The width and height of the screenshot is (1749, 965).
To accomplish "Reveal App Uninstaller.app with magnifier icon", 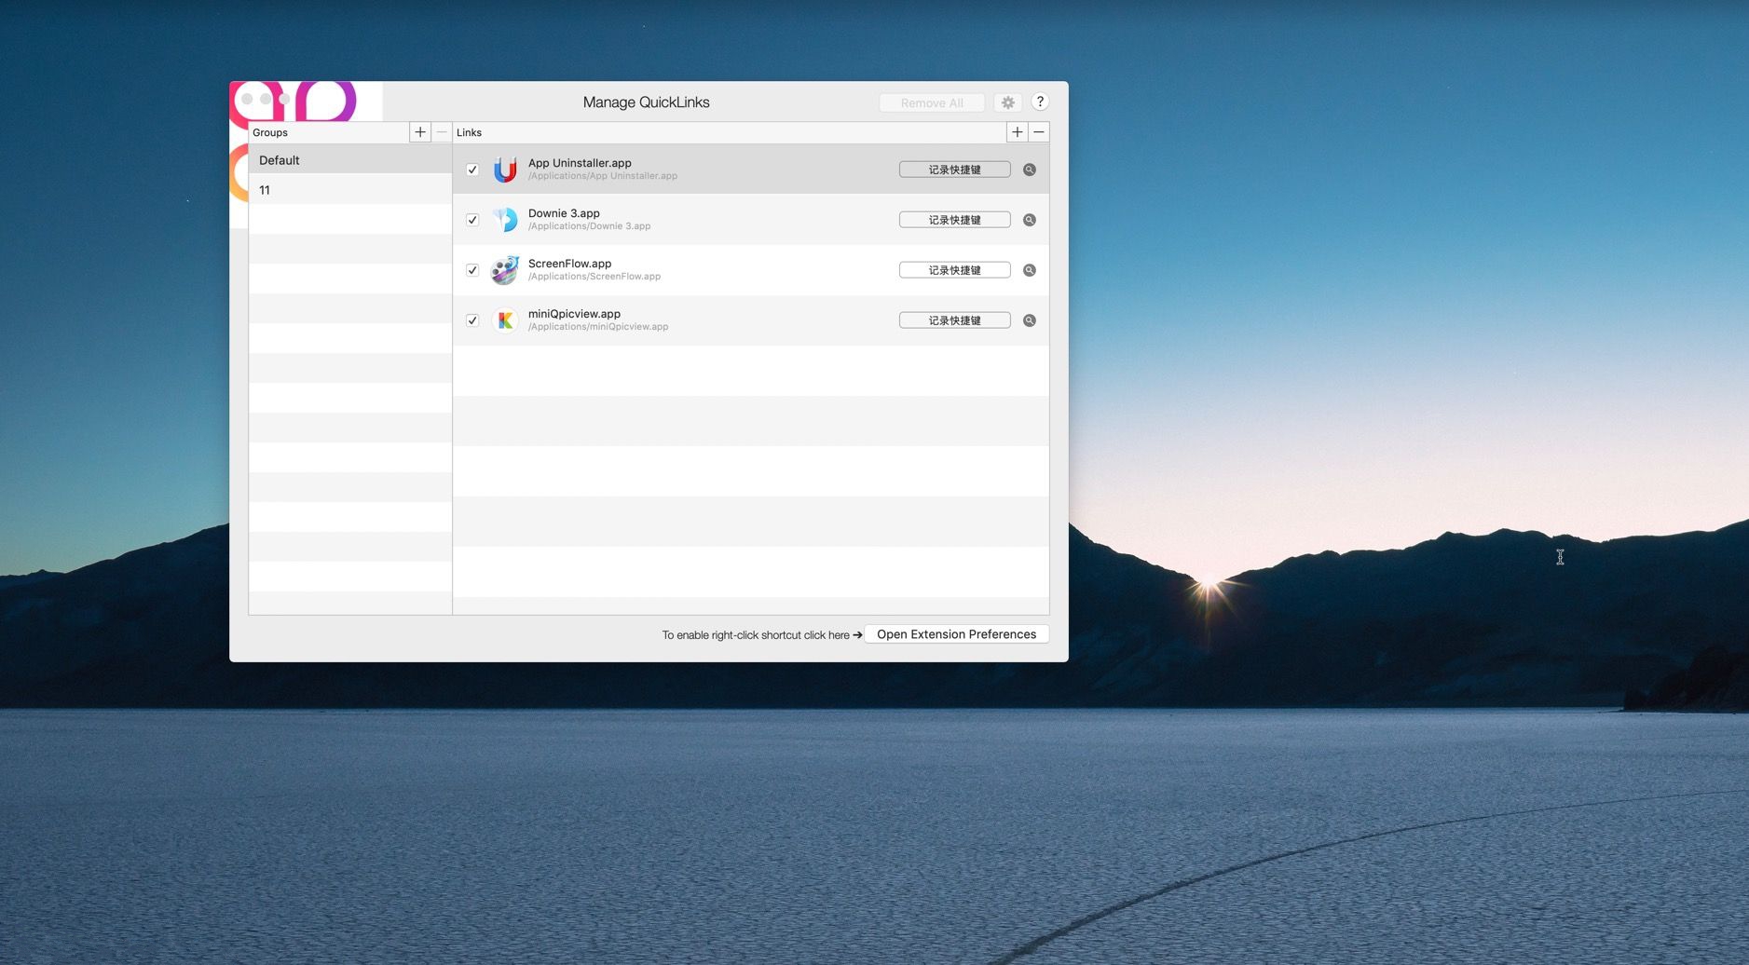I will point(1030,170).
